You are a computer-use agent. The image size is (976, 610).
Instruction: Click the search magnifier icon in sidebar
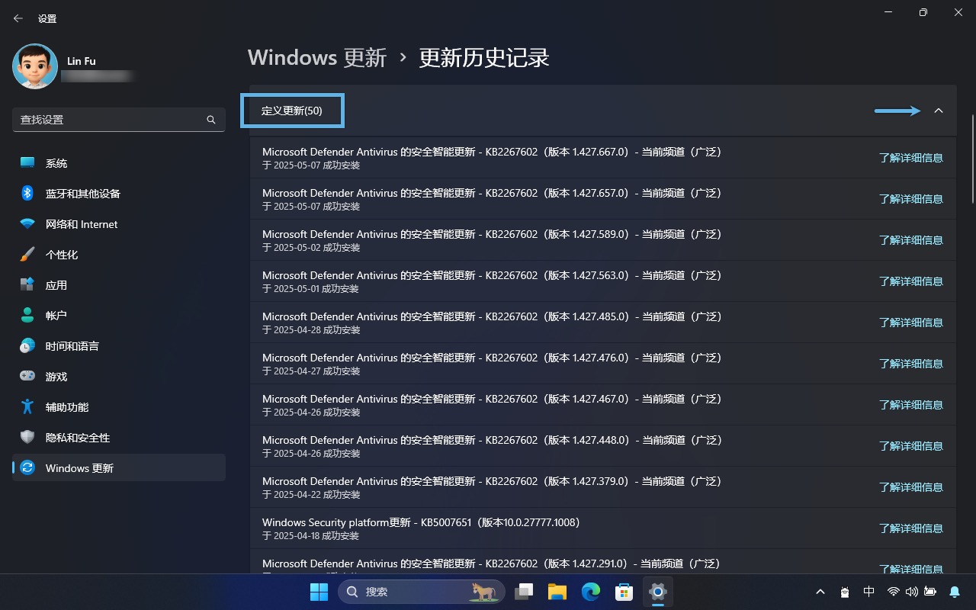click(211, 120)
